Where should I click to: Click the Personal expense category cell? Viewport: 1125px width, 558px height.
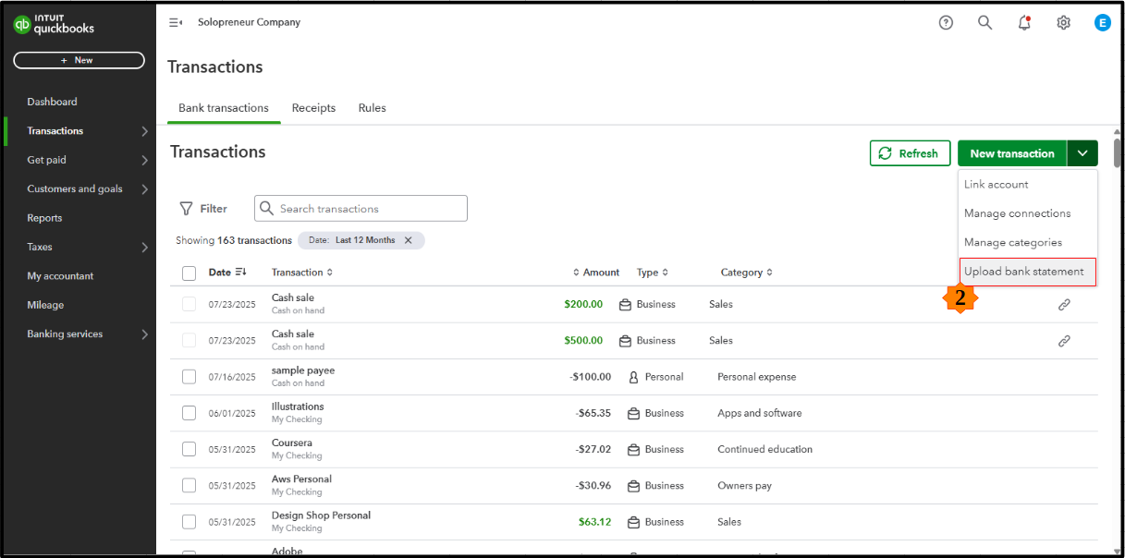(x=756, y=377)
